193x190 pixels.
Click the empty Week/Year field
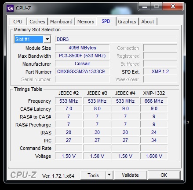[160, 79]
